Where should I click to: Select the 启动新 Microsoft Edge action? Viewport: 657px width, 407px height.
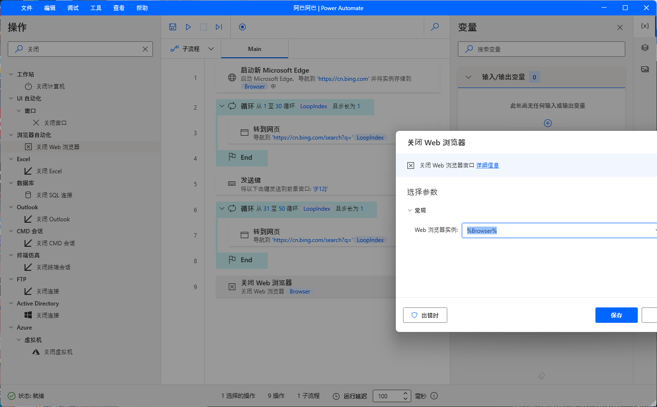click(x=328, y=78)
